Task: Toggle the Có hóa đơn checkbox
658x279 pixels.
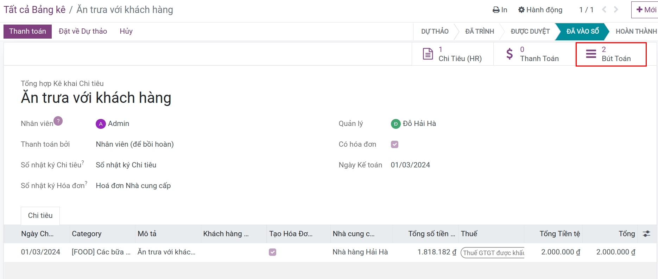Action: click(x=394, y=145)
